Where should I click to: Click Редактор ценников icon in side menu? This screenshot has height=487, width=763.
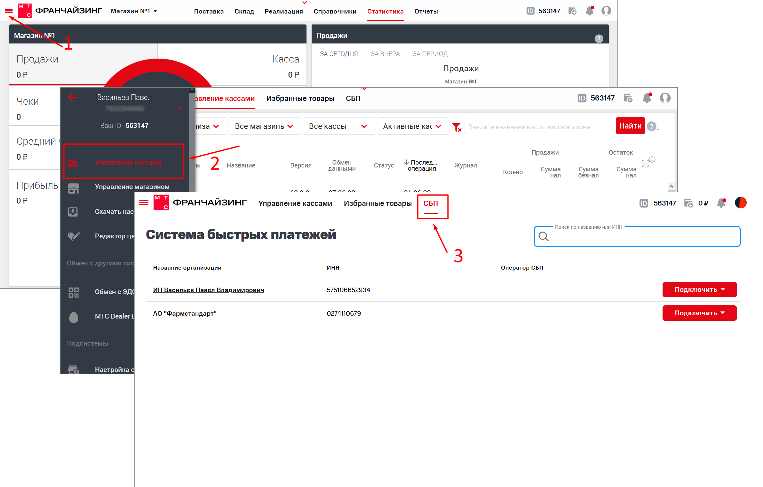tap(74, 236)
